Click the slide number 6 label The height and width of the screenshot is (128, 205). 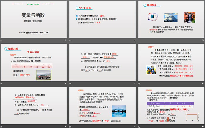[x=203, y=84]
